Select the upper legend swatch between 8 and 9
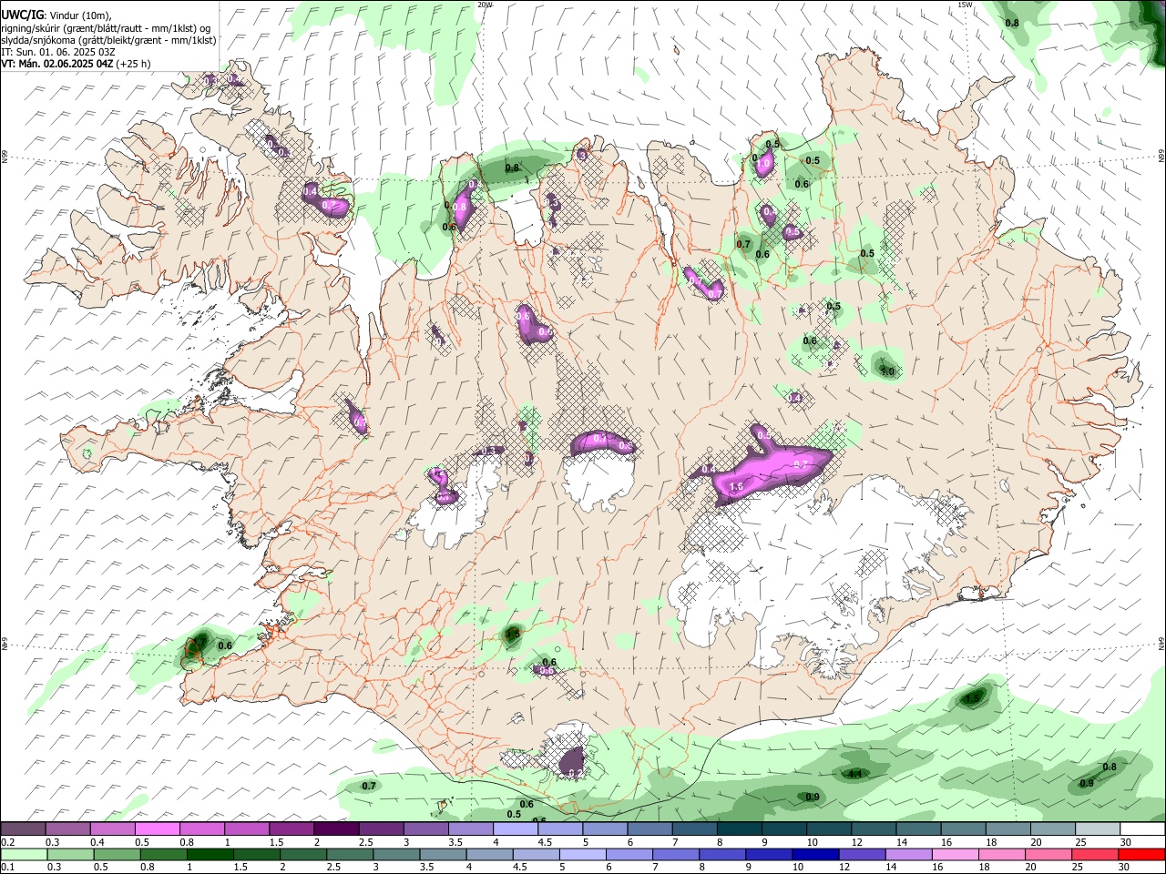Image resolution: width=1166 pixels, height=874 pixels. pos(739,829)
